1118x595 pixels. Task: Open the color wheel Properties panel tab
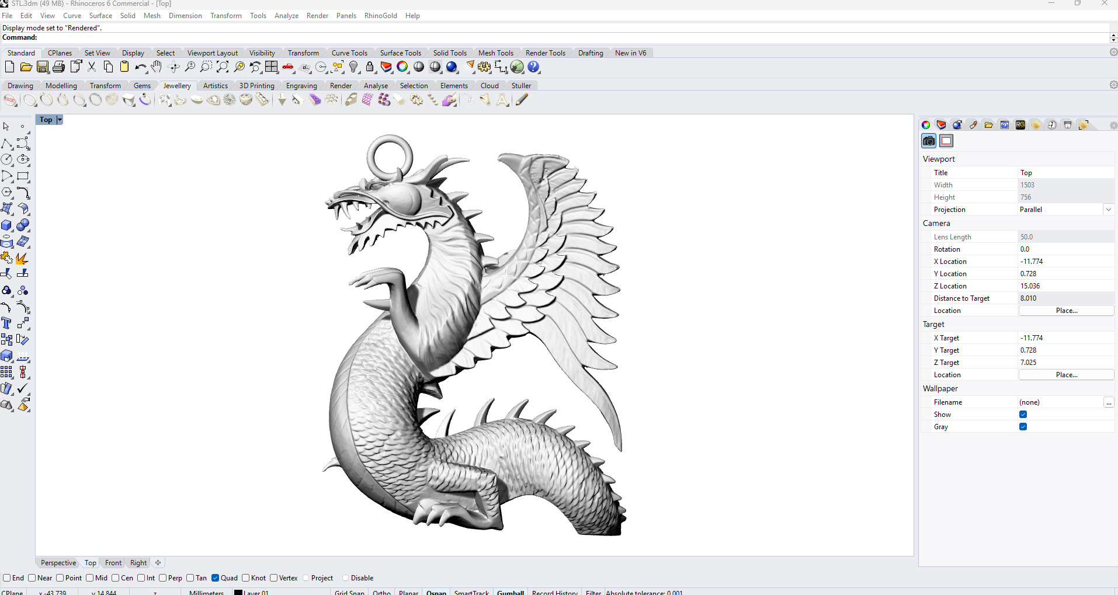926,125
